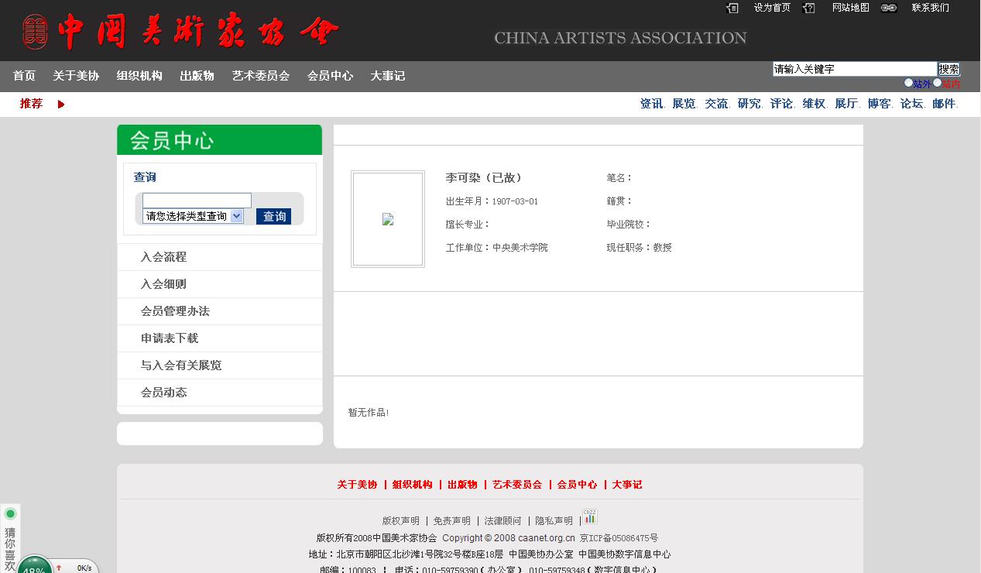Open the 入会流程 sidebar item
Screen dimensions: 981x573
(163, 257)
